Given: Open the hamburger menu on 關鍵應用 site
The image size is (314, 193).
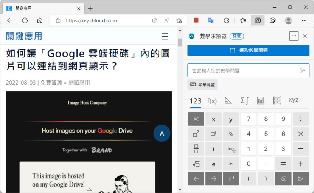Looking at the screenshot, I should click(x=165, y=36).
